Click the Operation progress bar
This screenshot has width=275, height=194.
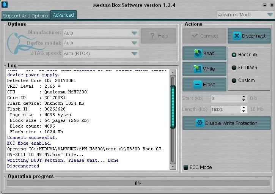click(x=138, y=183)
